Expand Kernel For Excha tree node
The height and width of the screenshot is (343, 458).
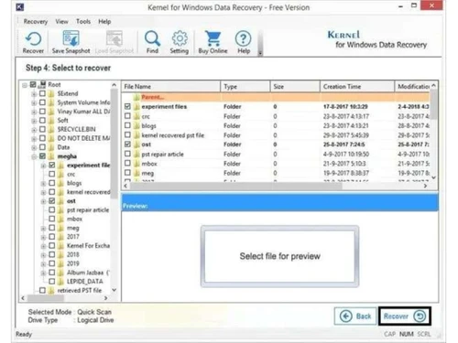pos(43,246)
